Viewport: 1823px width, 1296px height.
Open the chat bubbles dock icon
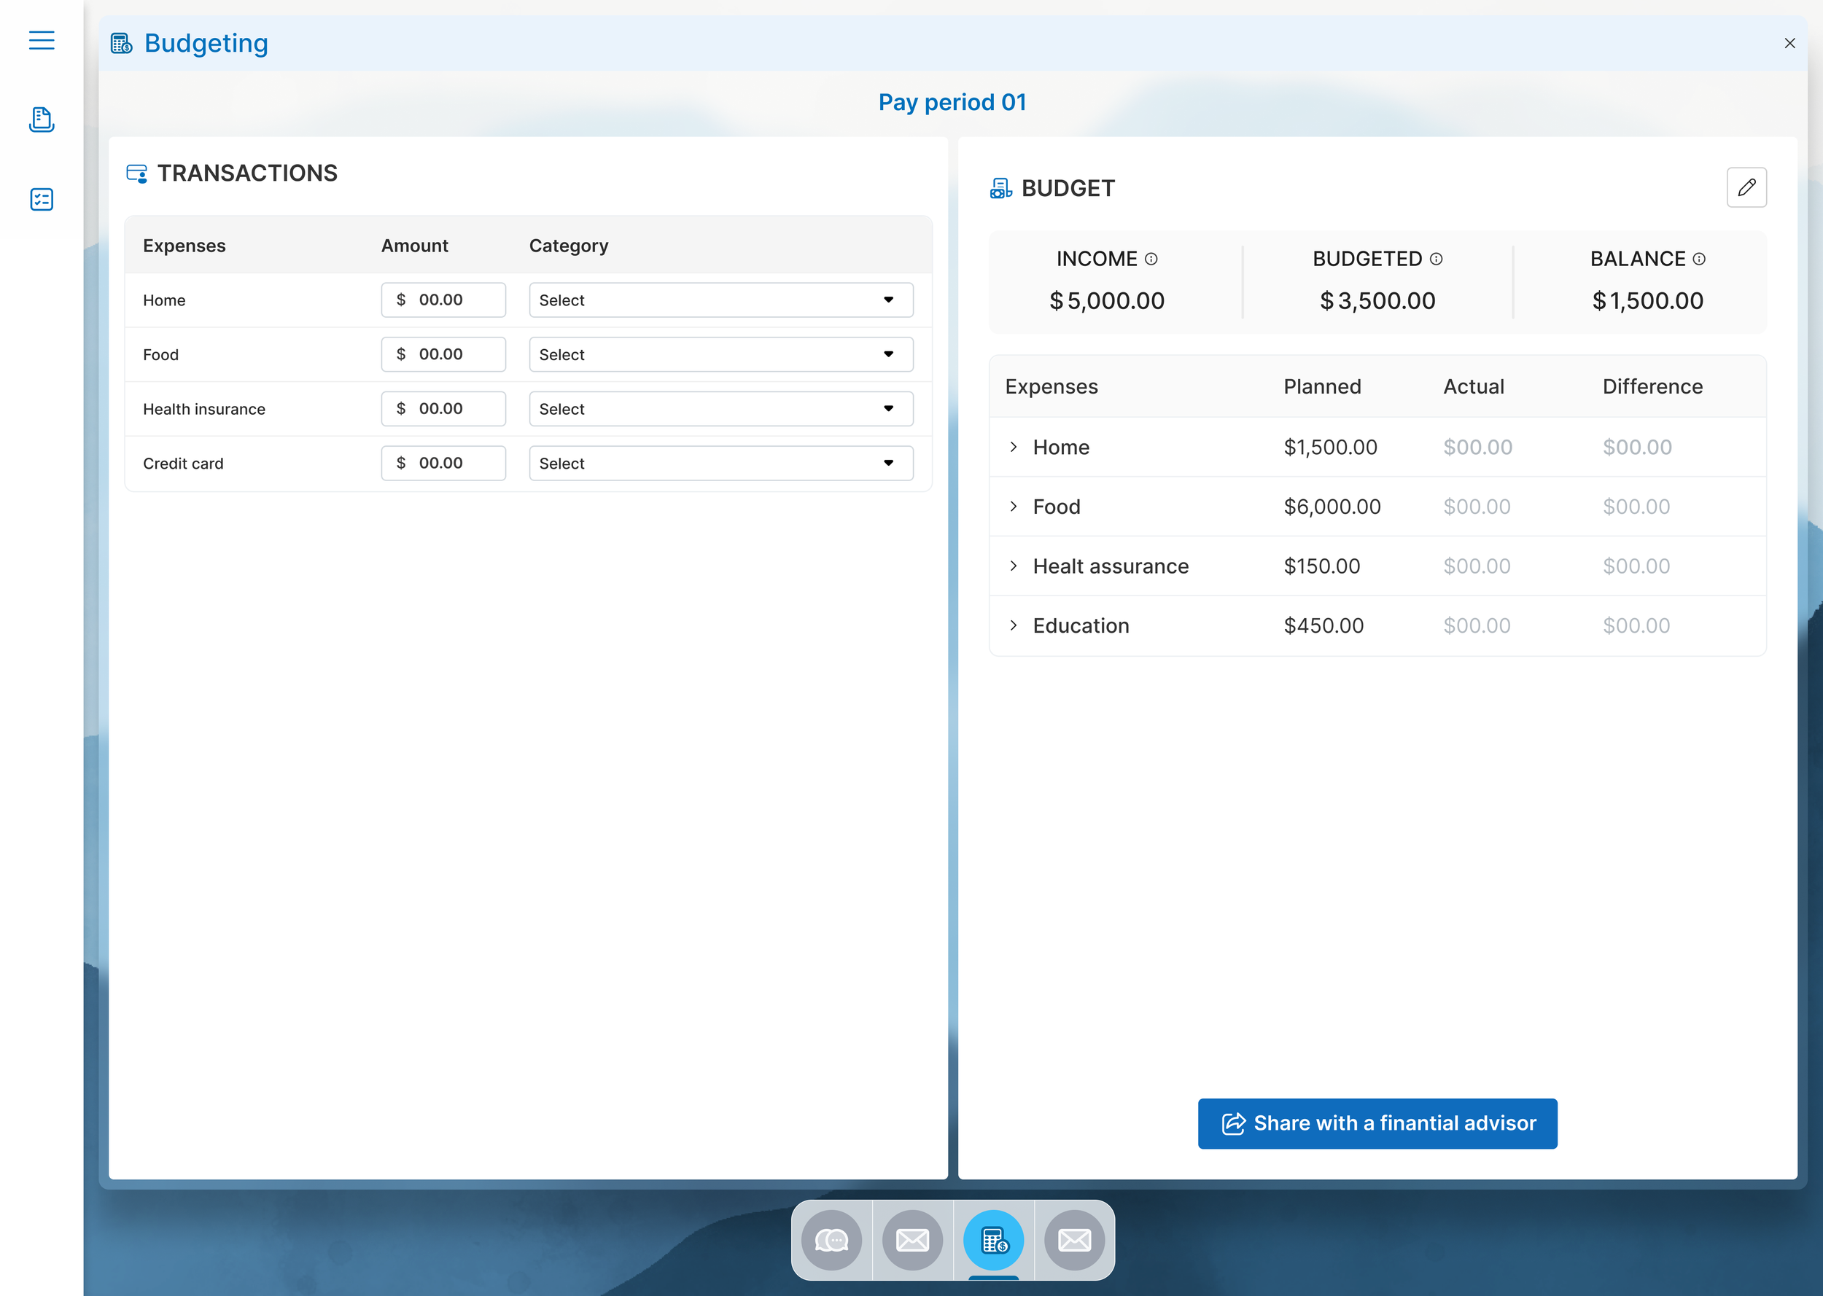pyautogui.click(x=831, y=1239)
